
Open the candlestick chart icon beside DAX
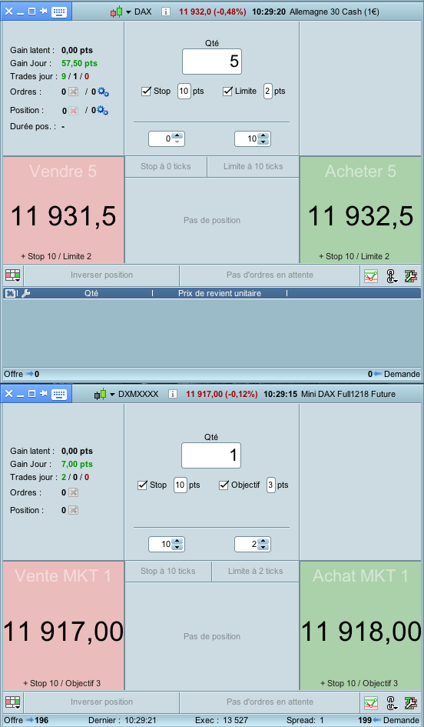[117, 12]
